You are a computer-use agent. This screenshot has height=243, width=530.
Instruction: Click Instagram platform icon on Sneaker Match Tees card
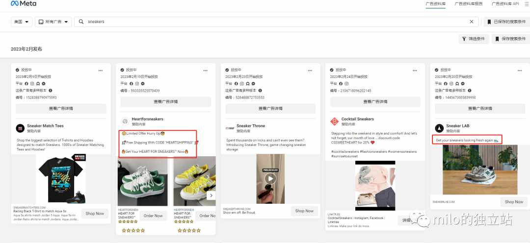(x=32, y=84)
